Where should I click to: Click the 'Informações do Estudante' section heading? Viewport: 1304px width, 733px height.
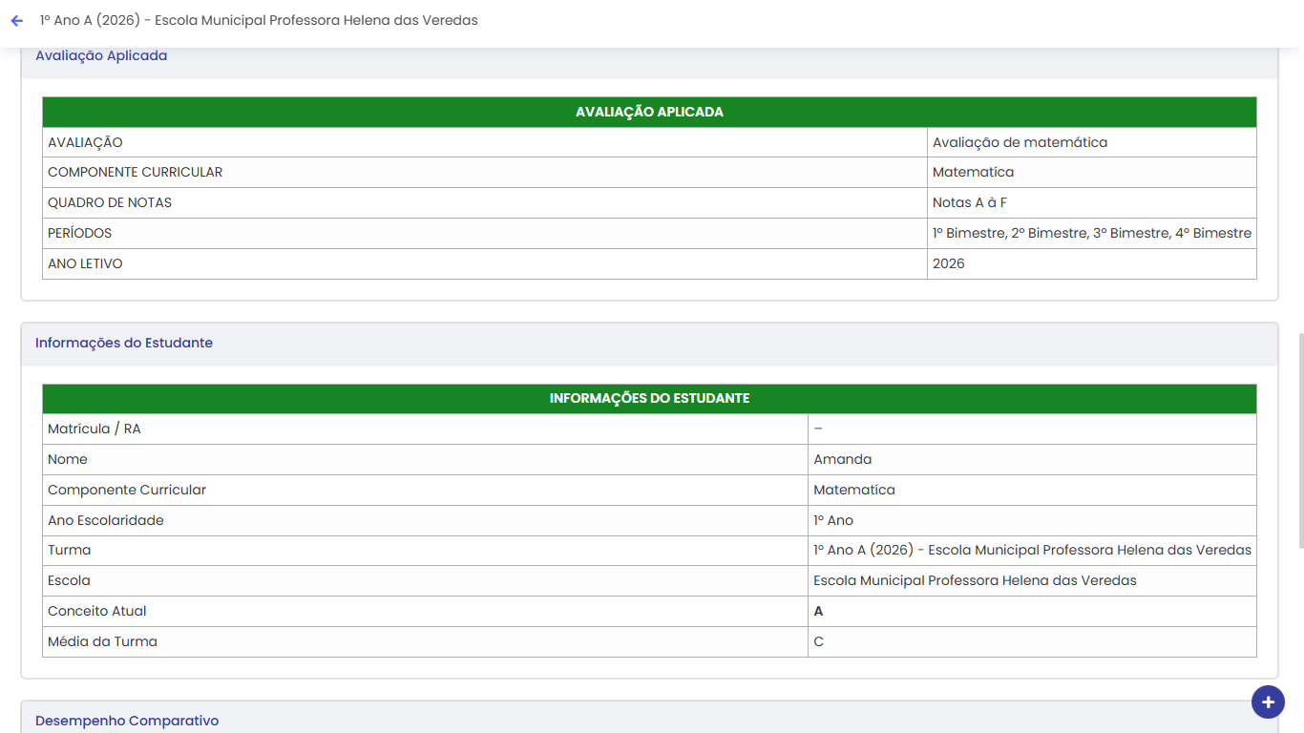(x=124, y=343)
